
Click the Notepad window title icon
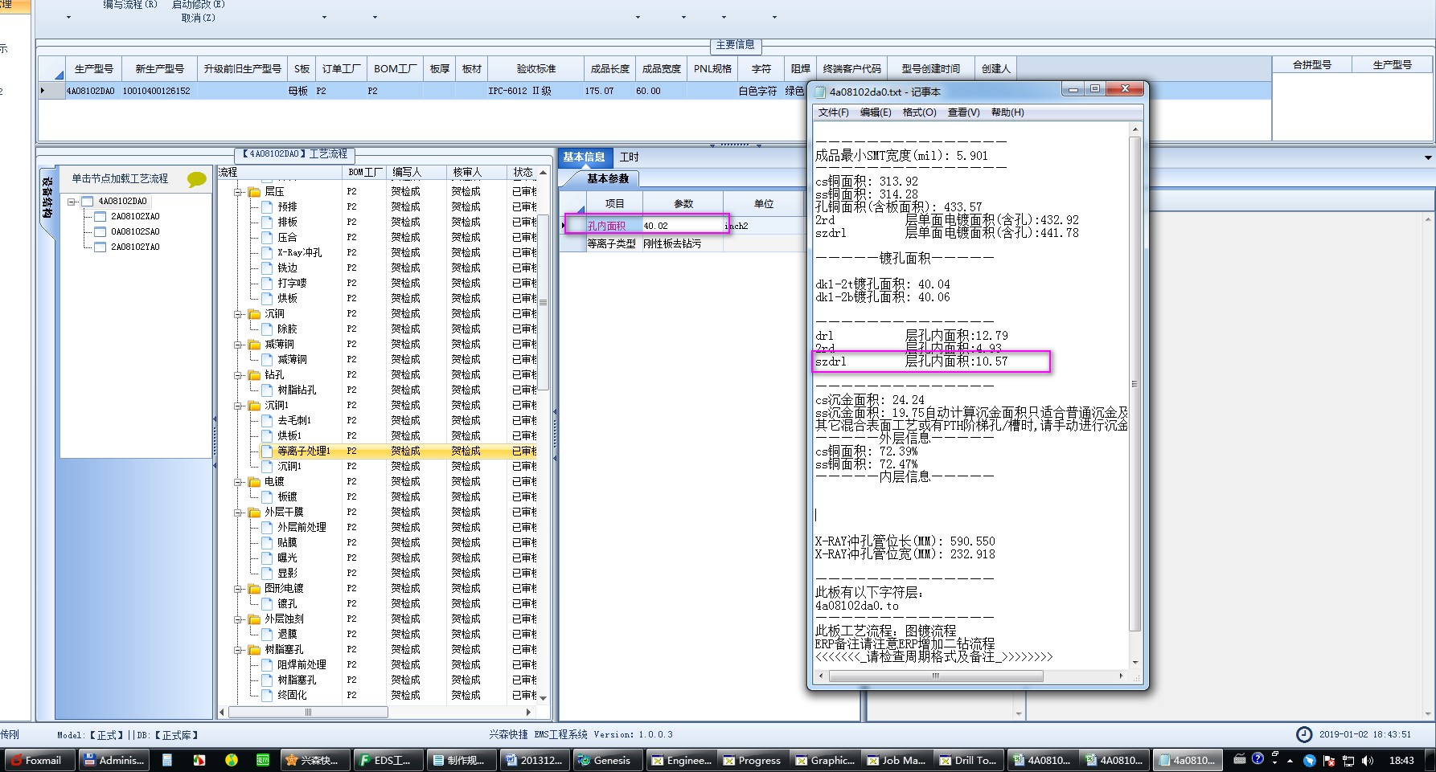[x=820, y=92]
